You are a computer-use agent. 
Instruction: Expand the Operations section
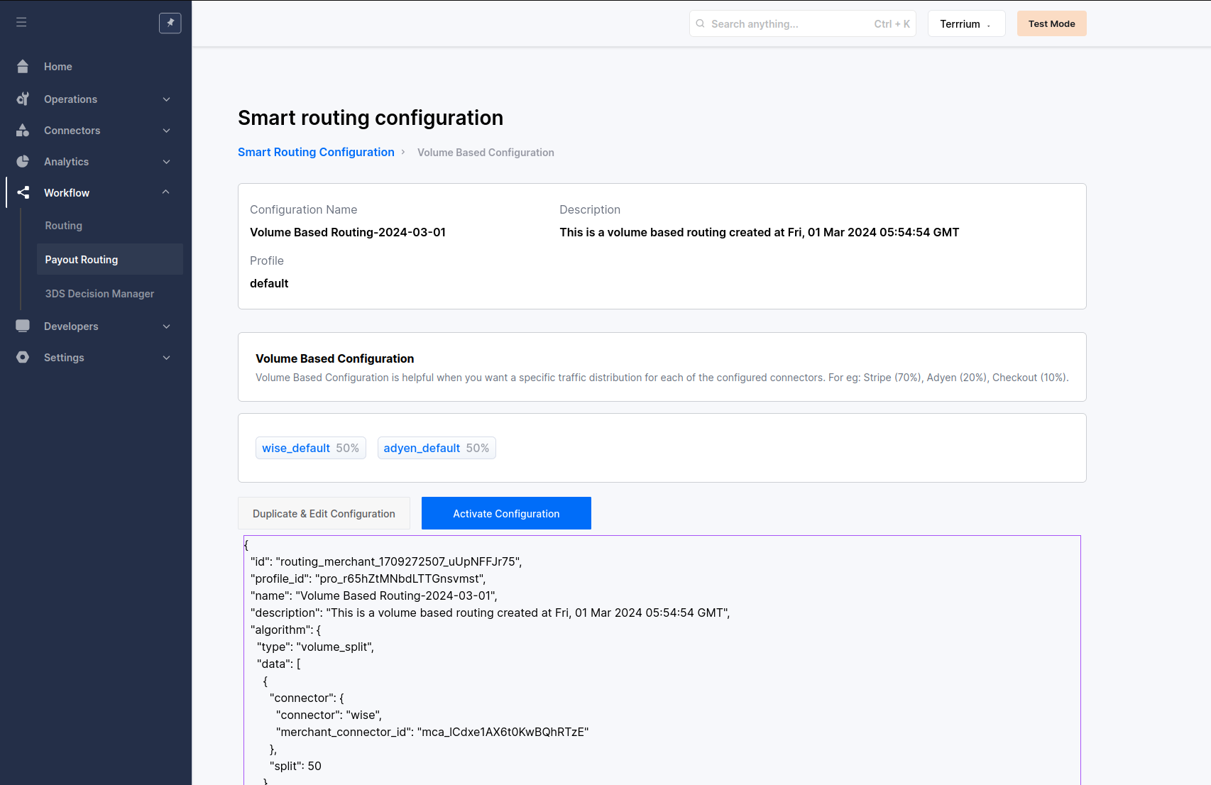point(166,99)
